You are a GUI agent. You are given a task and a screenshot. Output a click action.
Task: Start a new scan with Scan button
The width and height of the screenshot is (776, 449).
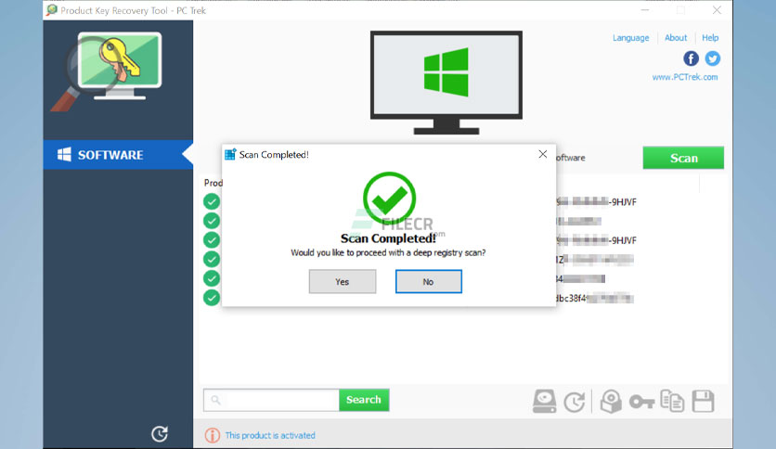pyautogui.click(x=683, y=158)
